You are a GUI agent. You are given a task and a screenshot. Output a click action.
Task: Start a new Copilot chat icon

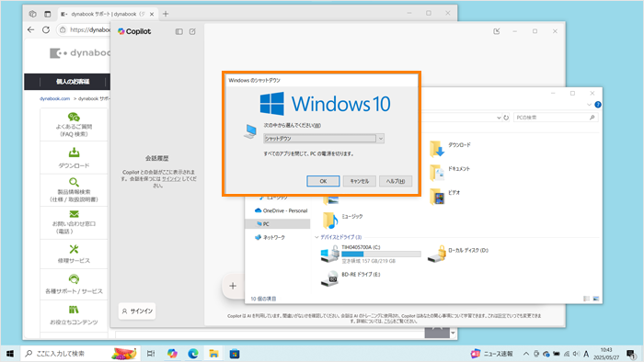pyautogui.click(x=192, y=31)
